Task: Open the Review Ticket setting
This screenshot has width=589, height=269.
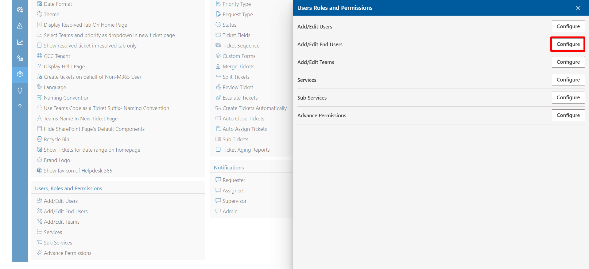Action: [238, 87]
